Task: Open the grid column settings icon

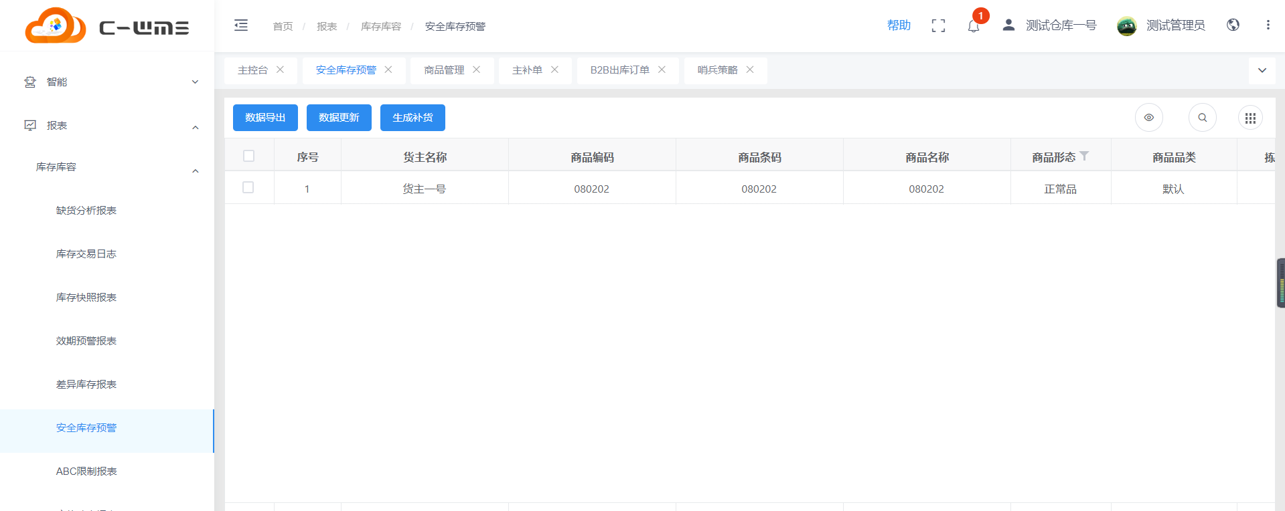Action: (x=1250, y=118)
